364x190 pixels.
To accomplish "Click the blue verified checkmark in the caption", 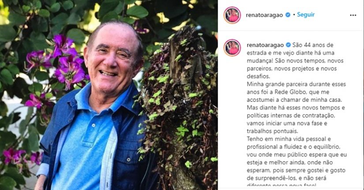I will [x=288, y=45].
